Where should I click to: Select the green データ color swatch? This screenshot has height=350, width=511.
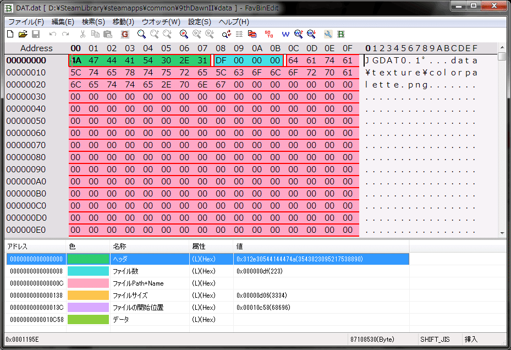click(88, 319)
